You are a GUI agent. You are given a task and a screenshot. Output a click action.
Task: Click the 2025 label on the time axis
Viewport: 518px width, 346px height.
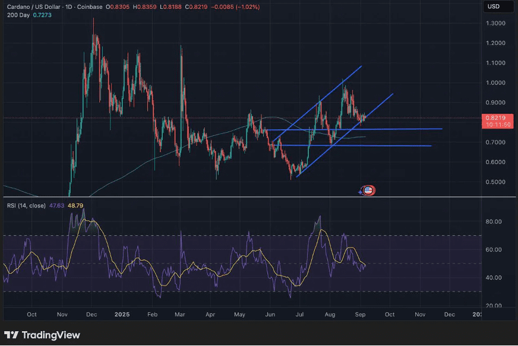[121, 314]
